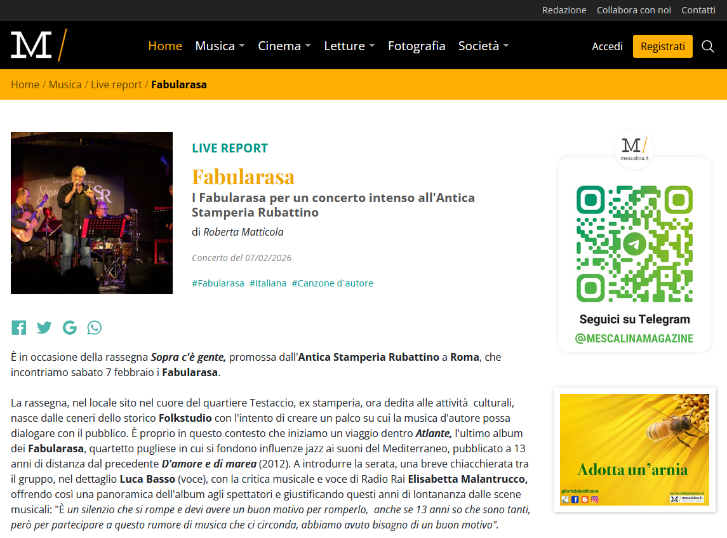727x538 pixels.
Task: Click the Accedi login link
Action: (x=607, y=46)
